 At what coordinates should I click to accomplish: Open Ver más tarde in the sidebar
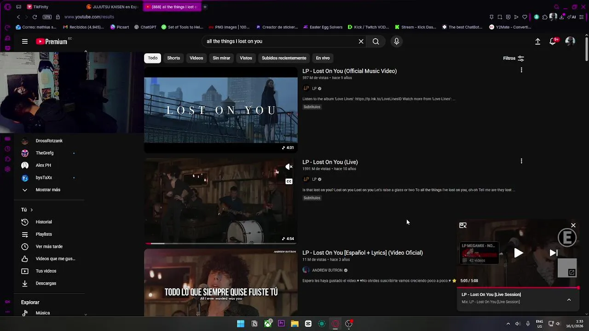pyautogui.click(x=49, y=246)
